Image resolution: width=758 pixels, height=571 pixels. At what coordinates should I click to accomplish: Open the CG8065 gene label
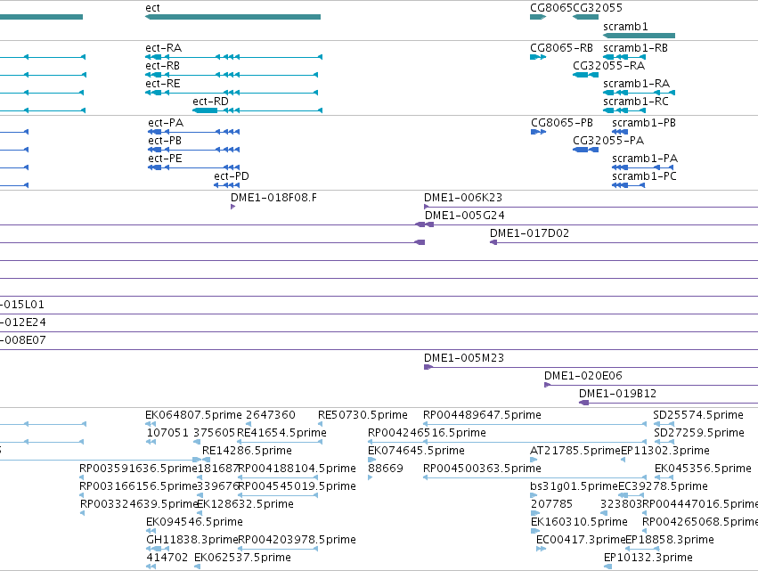551,8
